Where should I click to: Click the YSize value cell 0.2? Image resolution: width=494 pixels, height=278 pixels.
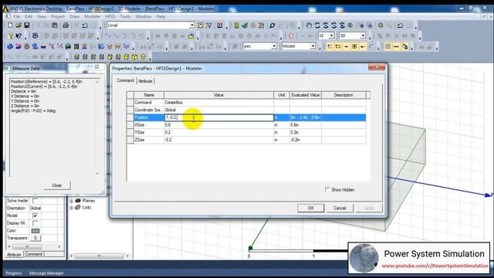tap(218, 132)
